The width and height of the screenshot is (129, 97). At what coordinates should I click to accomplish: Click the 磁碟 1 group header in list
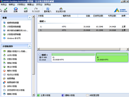click(42, 21)
